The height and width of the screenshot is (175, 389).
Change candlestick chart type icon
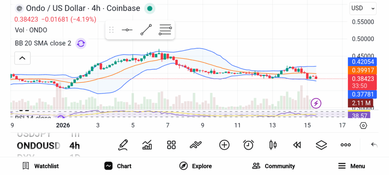click(x=273, y=145)
